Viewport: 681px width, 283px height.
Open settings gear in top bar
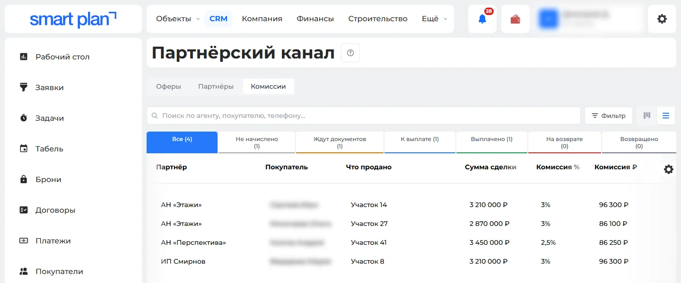[x=662, y=19]
